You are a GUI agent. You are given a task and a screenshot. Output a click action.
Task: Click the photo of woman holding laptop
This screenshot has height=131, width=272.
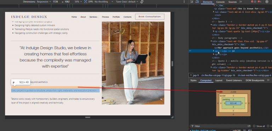tap(133, 63)
